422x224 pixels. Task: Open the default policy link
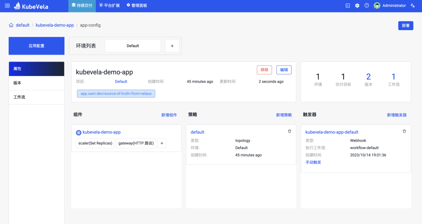pos(198,132)
